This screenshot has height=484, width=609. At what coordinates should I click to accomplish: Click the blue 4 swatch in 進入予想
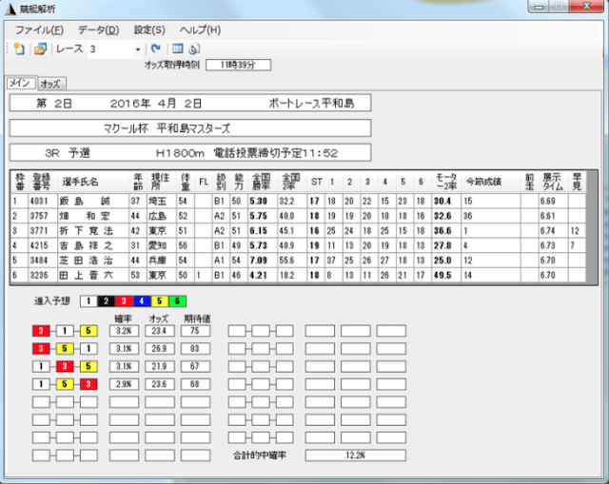tap(143, 300)
